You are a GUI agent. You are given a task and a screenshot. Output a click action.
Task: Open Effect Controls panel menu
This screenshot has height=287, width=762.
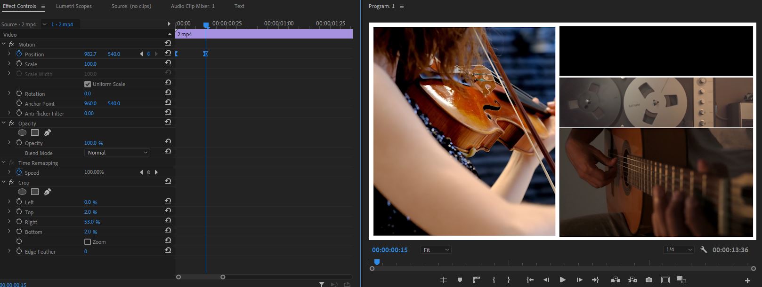click(43, 6)
